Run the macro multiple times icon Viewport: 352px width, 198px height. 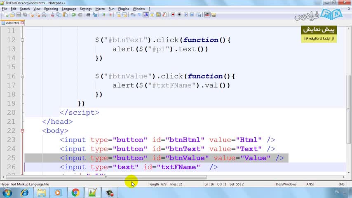coord(192,15)
